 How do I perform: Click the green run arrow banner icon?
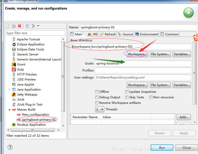pyautogui.click(x=188, y=13)
